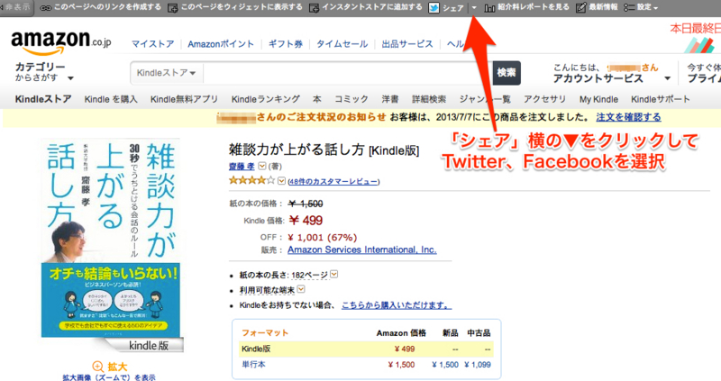Image resolution: width=721 pixels, height=381 pixels.
Task: Click the link chain icon in associate toolbar
Action: tap(45, 8)
